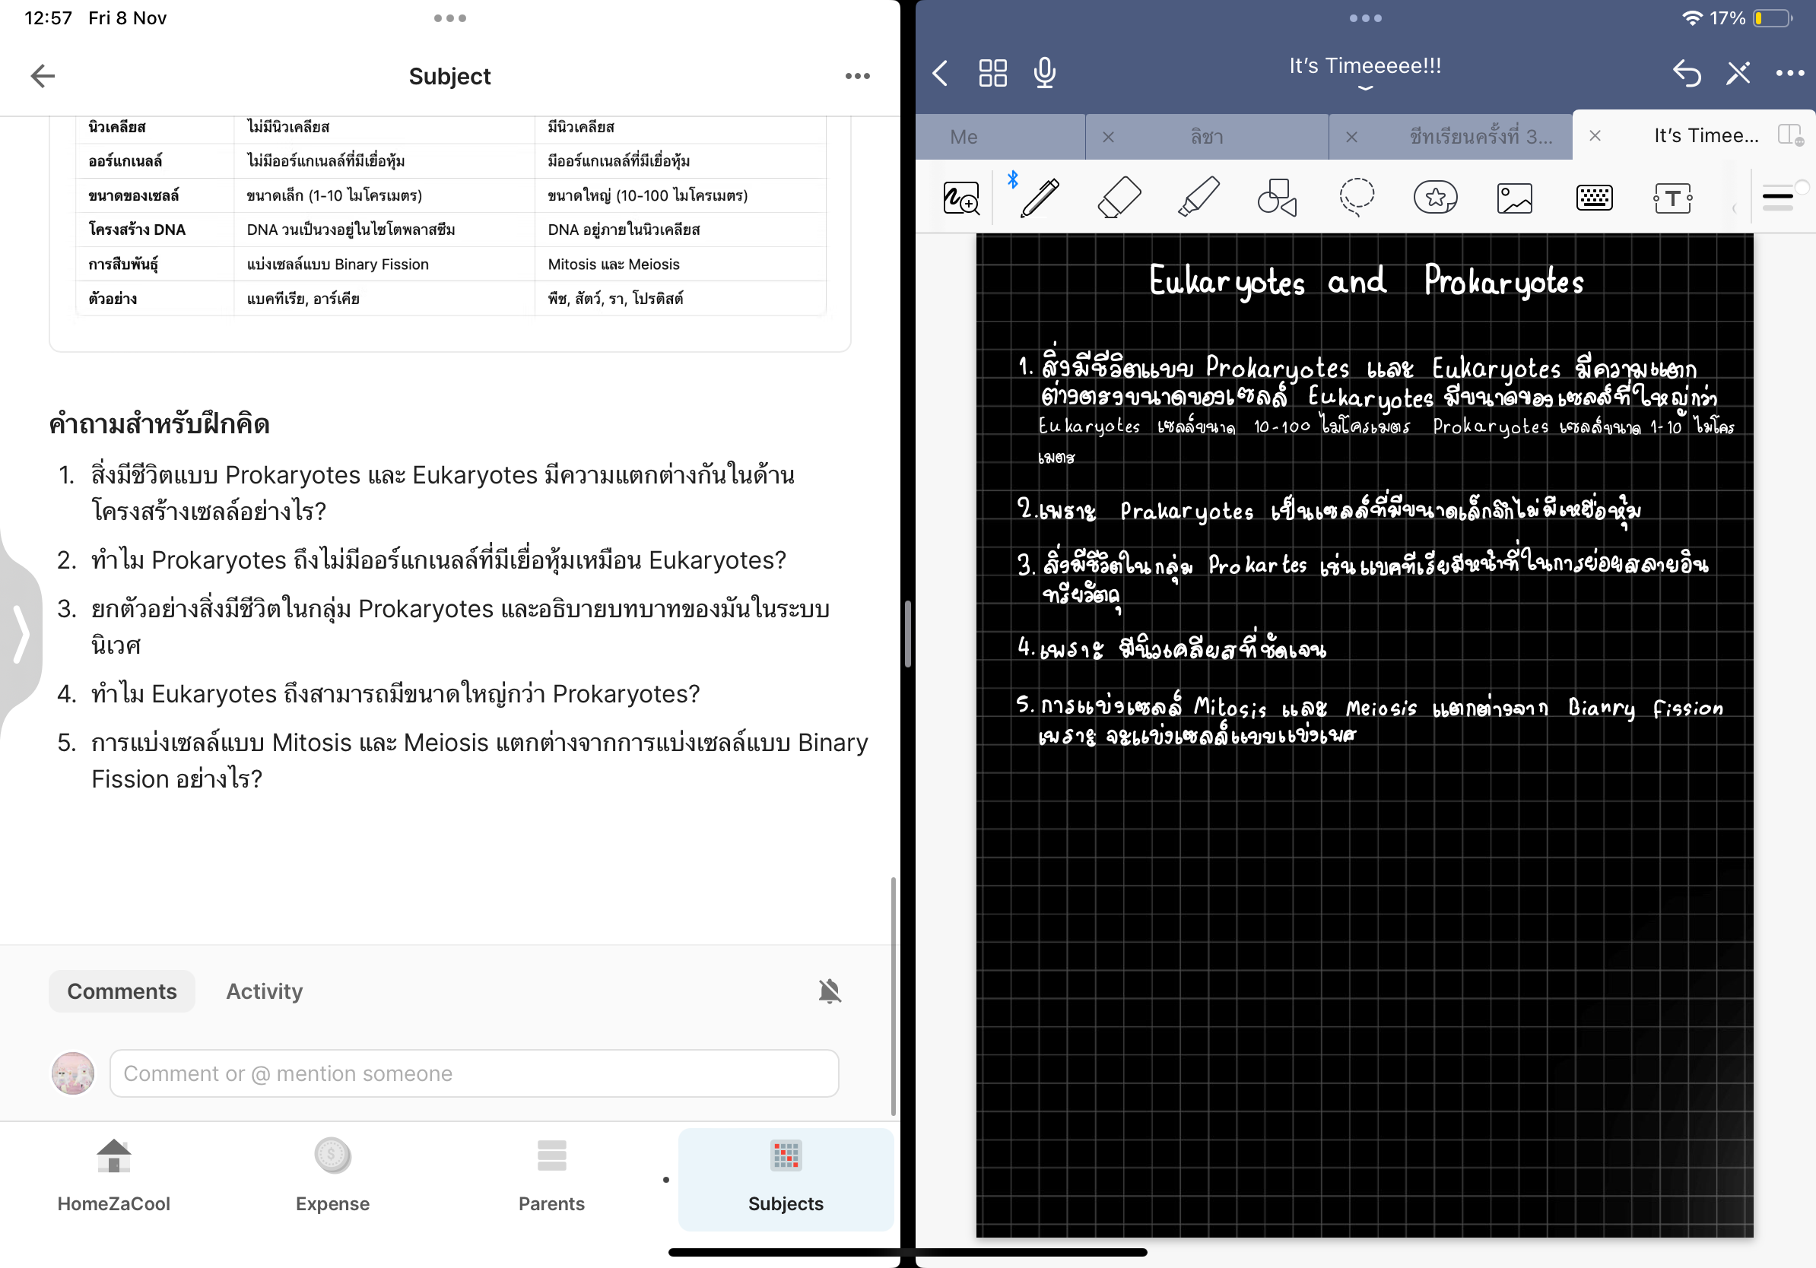Viewport: 1816px width, 1268px height.
Task: Open the Shapes tool
Action: [x=1277, y=198]
